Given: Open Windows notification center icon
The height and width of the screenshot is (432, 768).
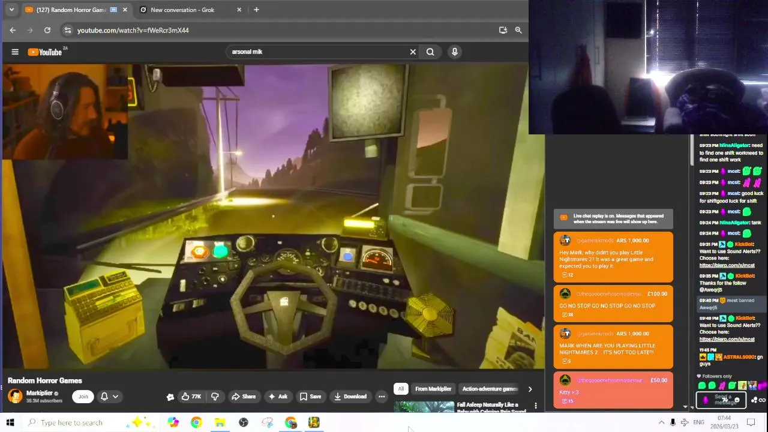Looking at the screenshot, I should [x=751, y=422].
